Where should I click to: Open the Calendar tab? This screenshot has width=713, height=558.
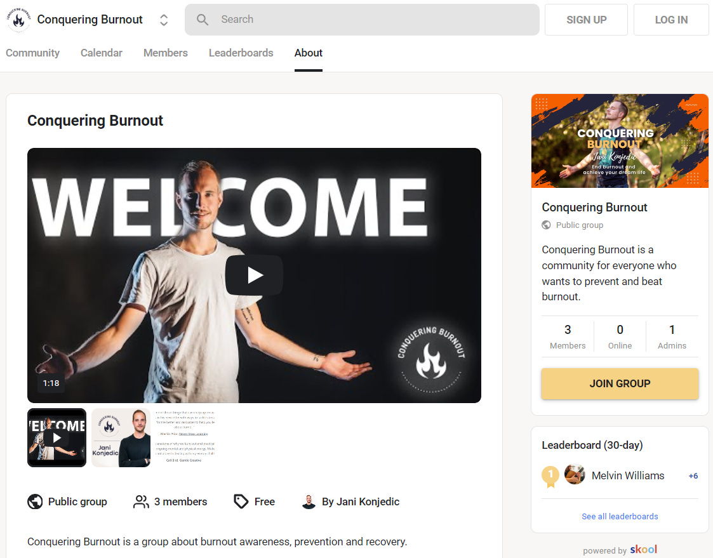(x=102, y=53)
